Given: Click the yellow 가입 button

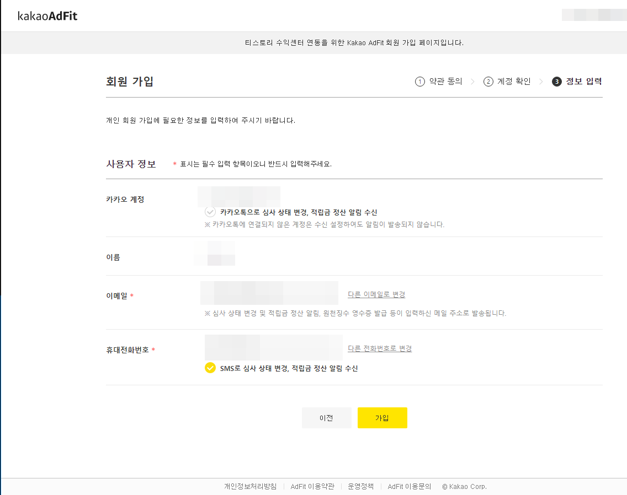Looking at the screenshot, I should (x=382, y=418).
